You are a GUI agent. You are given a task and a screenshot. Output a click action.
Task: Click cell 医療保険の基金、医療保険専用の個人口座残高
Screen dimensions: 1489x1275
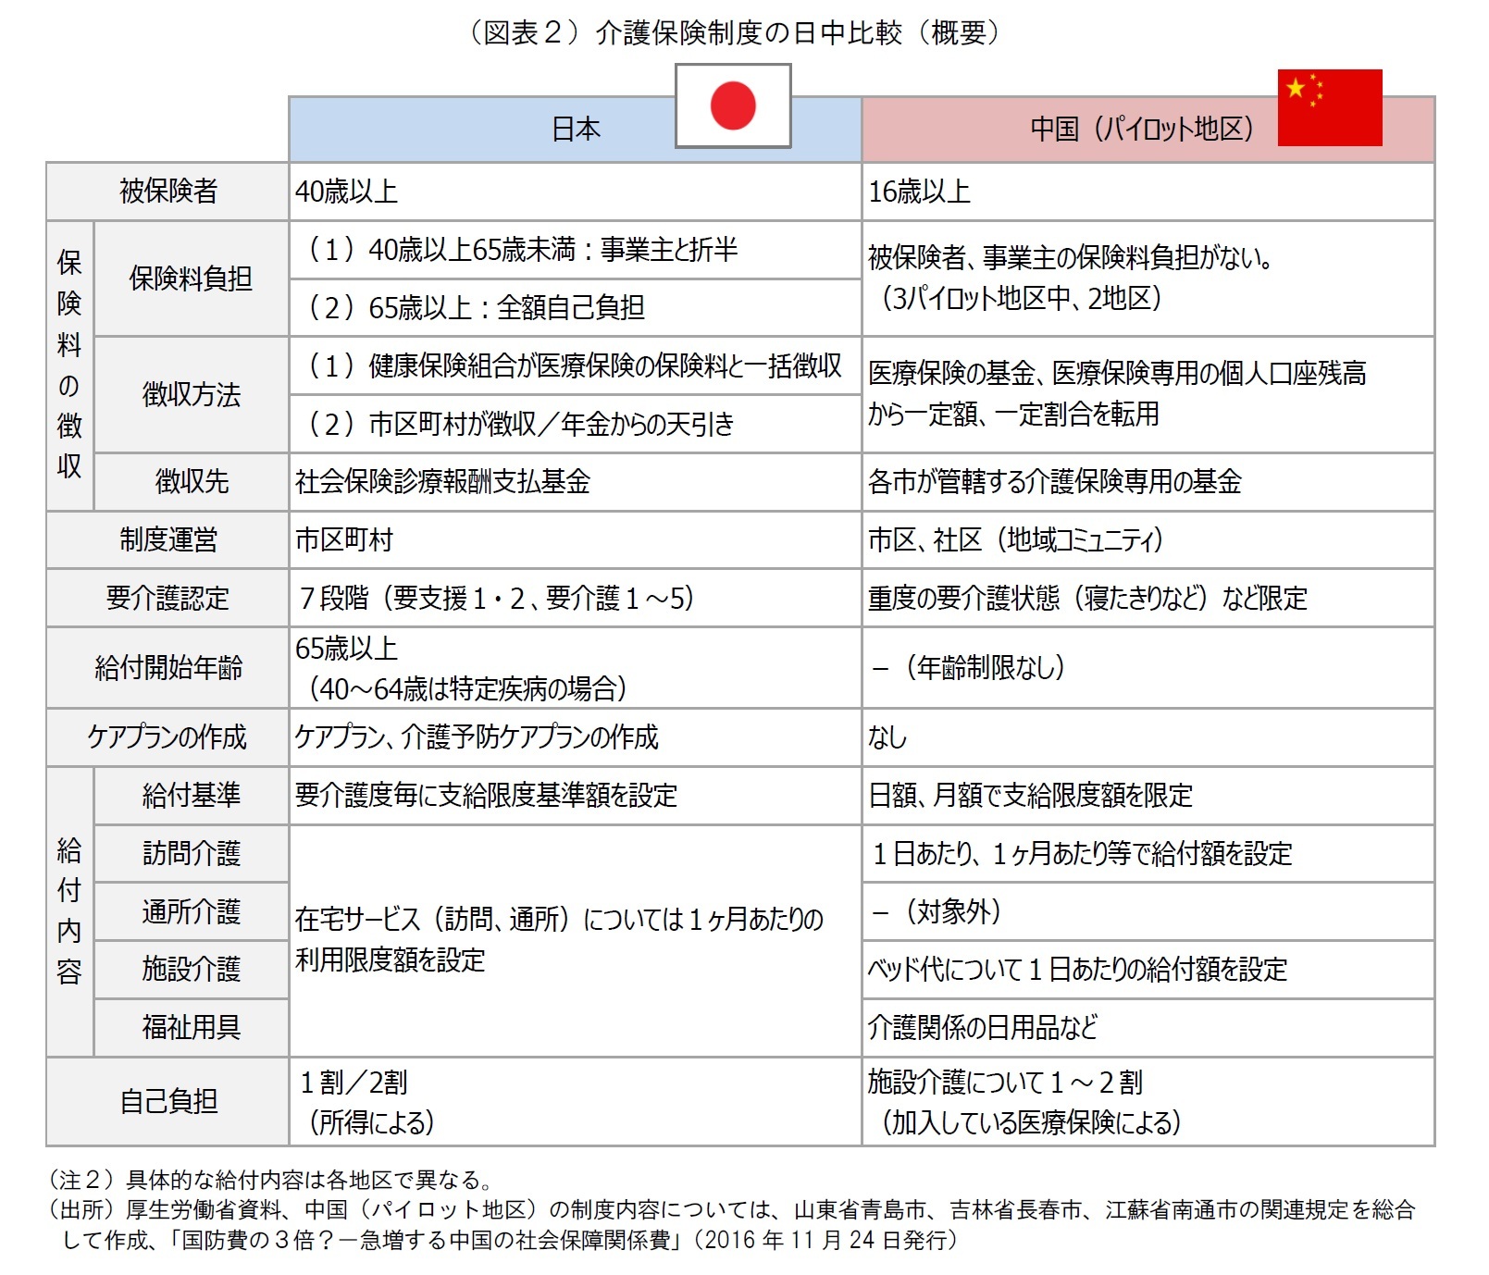point(1148,395)
